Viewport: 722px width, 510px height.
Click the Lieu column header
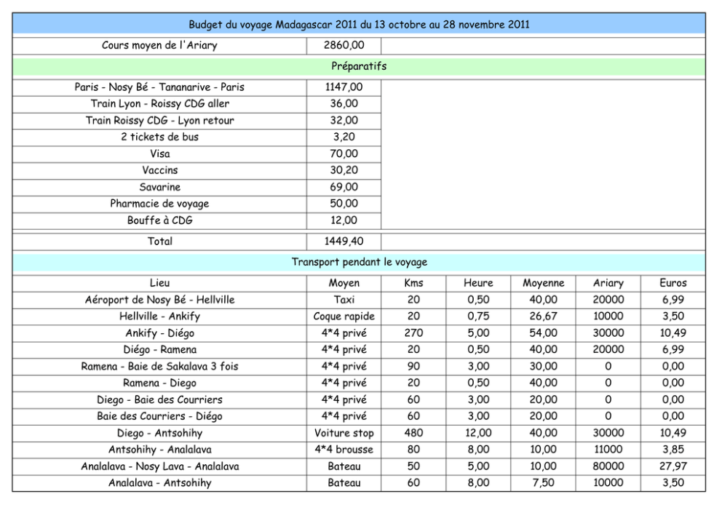coord(159,284)
